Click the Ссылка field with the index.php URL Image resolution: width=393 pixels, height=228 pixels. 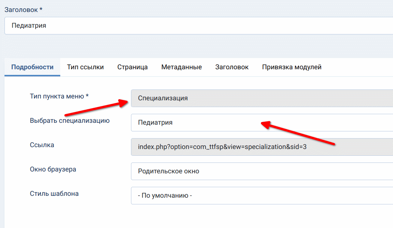point(262,147)
